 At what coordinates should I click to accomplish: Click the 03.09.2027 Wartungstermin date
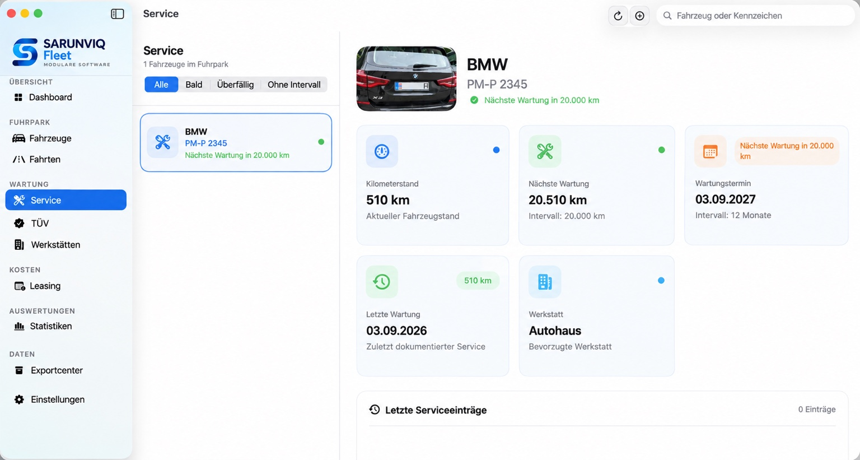point(725,199)
